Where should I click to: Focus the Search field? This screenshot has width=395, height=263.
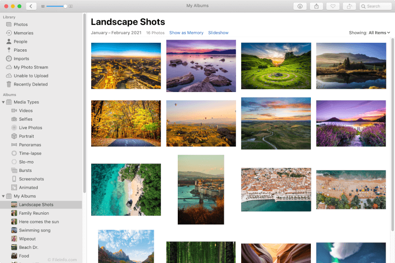coord(375,6)
